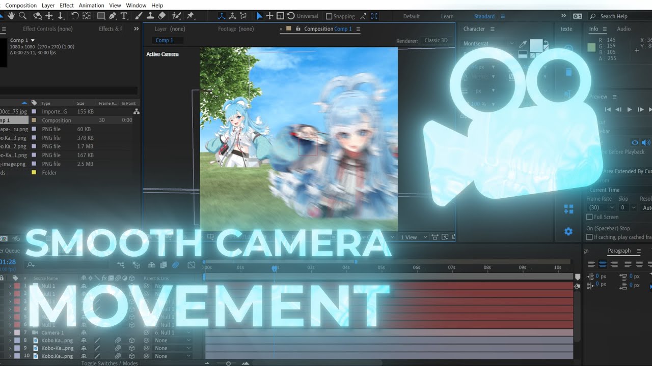Click Character fill color swatch

tap(536, 46)
